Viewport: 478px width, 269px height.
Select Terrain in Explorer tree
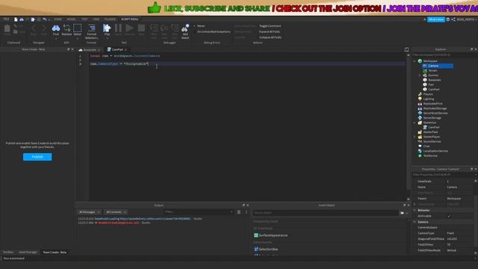click(432, 70)
